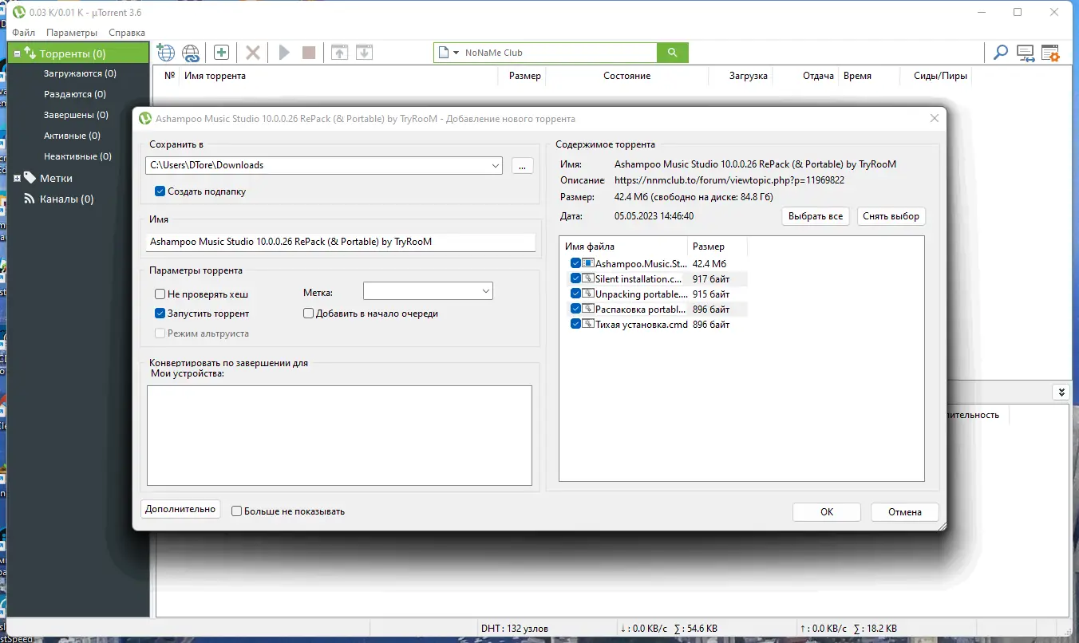Click the stop torrent square icon

pyautogui.click(x=309, y=53)
